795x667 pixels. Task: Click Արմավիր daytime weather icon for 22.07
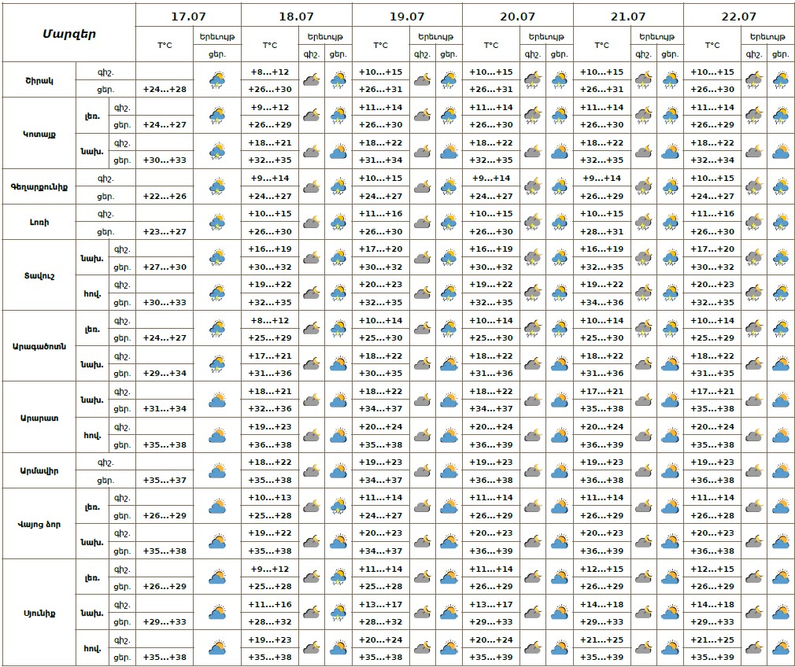781,471
